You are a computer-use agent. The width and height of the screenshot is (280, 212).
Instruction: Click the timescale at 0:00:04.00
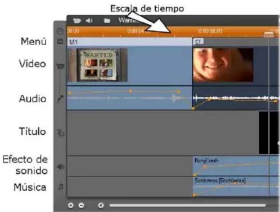tap(138, 31)
